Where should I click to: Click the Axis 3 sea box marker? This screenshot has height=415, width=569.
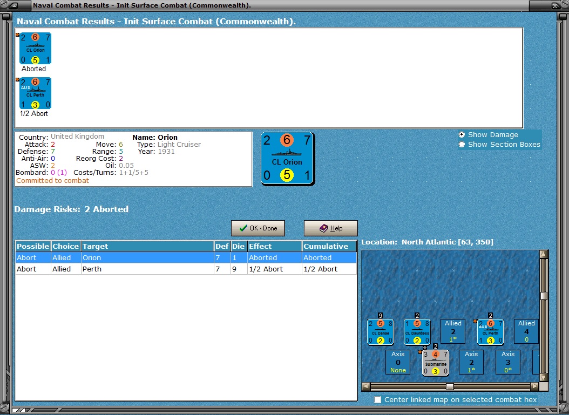tap(507, 362)
